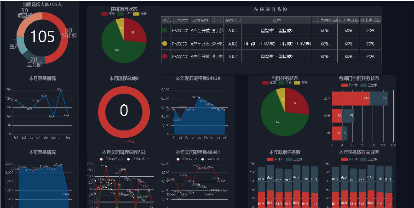This screenshot has height=208, width=414.
Task: Click the 本年发起流程数54130 chart title
Action: pos(198,79)
